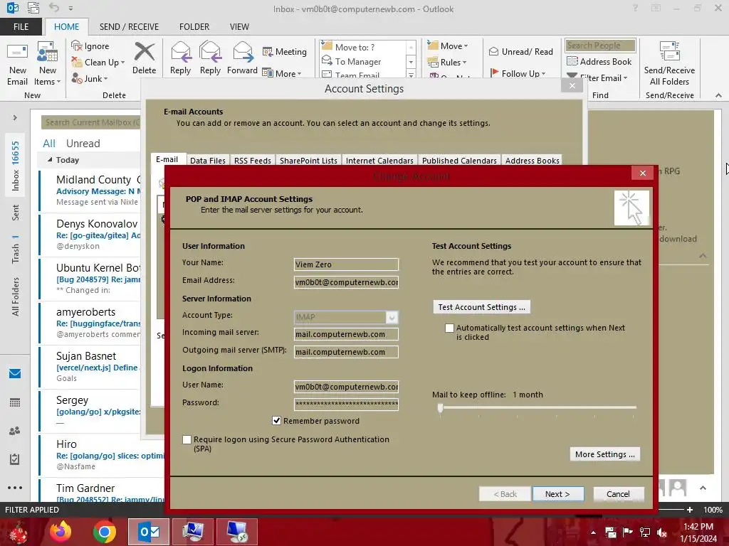Screen dimensions: 729x546
Task: Open Calendar view icon in sidebar
Action: coord(15,402)
